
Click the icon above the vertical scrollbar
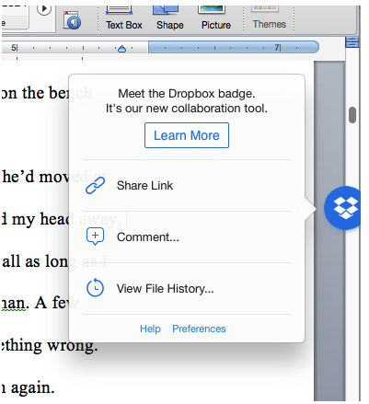(x=352, y=42)
